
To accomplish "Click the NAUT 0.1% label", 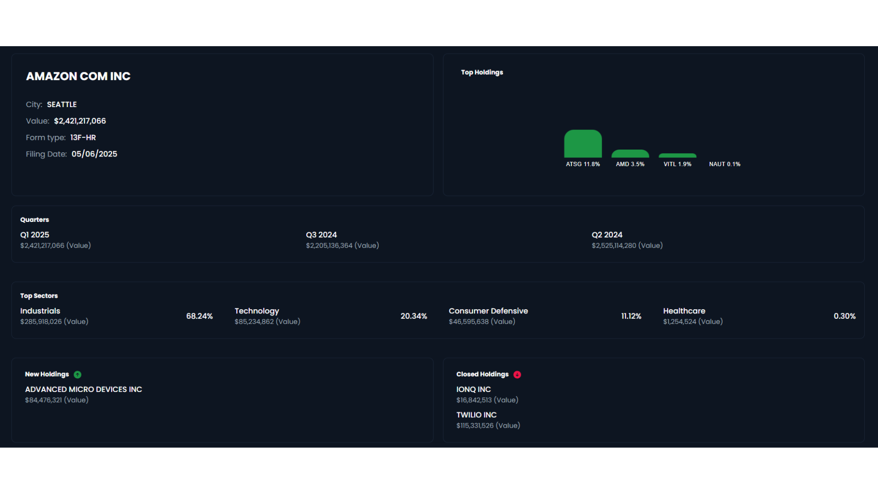I will click(x=724, y=164).
